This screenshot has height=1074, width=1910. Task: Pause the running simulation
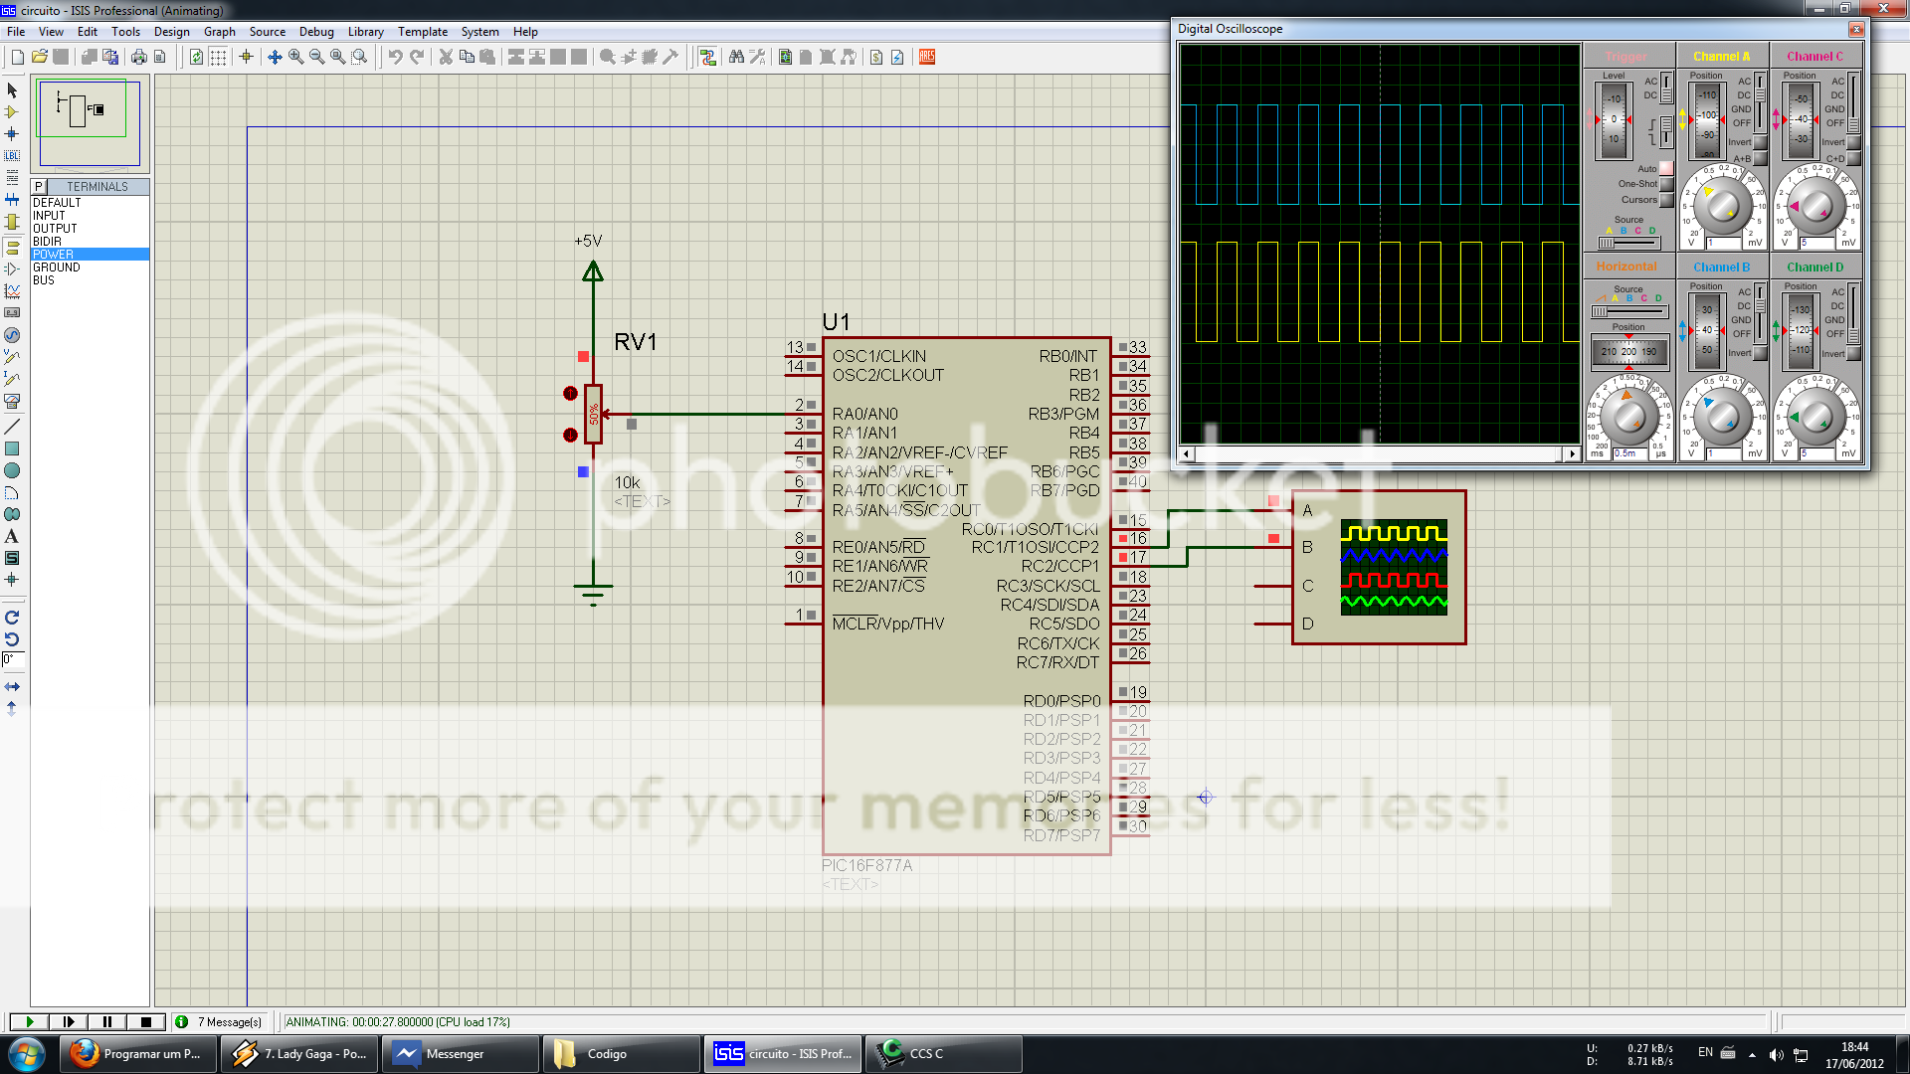tap(106, 1021)
